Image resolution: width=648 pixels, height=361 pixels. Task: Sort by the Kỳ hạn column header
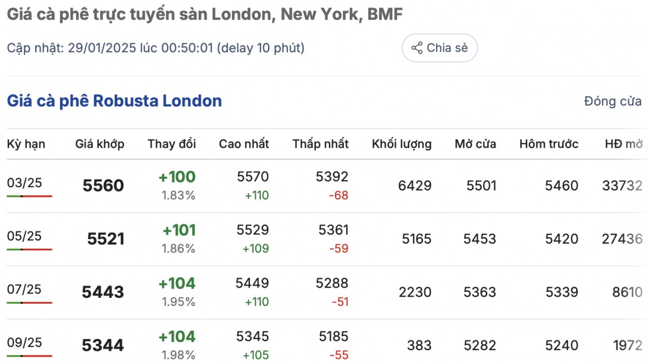(26, 144)
